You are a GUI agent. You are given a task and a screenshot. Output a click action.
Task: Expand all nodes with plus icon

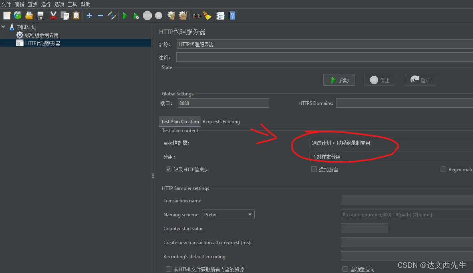point(89,16)
